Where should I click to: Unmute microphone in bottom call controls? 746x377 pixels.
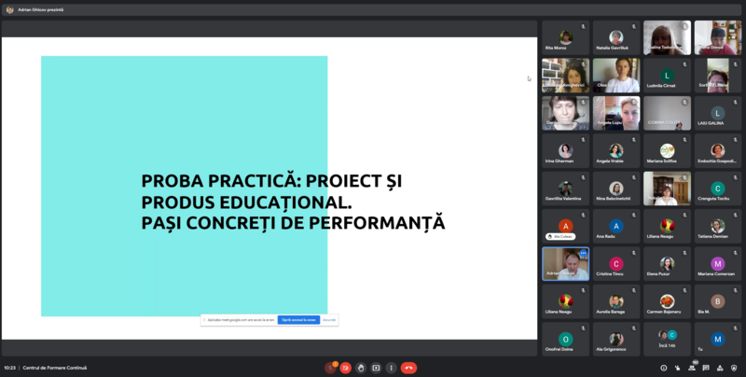[x=330, y=368]
